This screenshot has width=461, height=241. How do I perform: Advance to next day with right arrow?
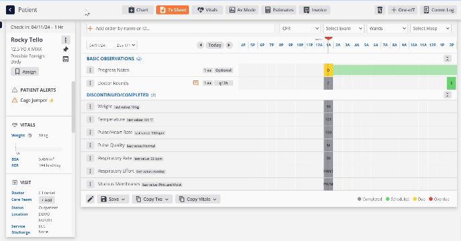click(x=229, y=45)
